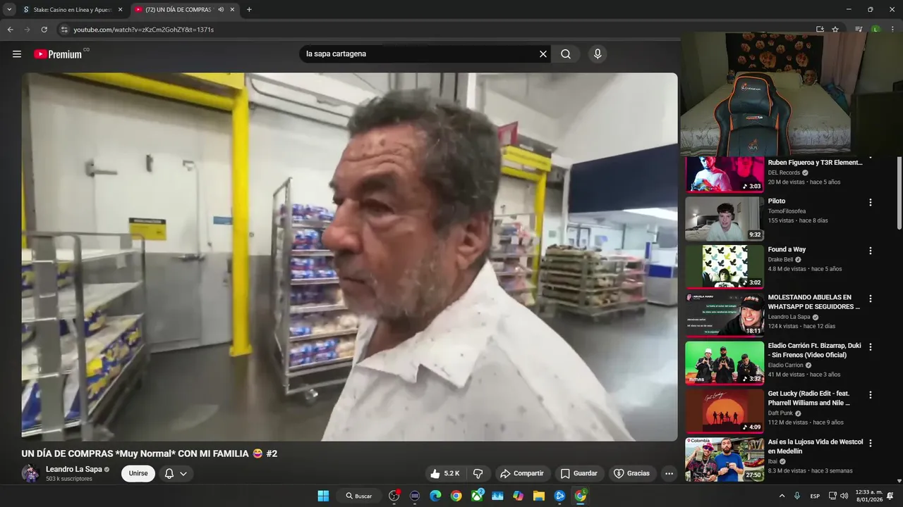Reload the YouTube page

(x=44, y=30)
